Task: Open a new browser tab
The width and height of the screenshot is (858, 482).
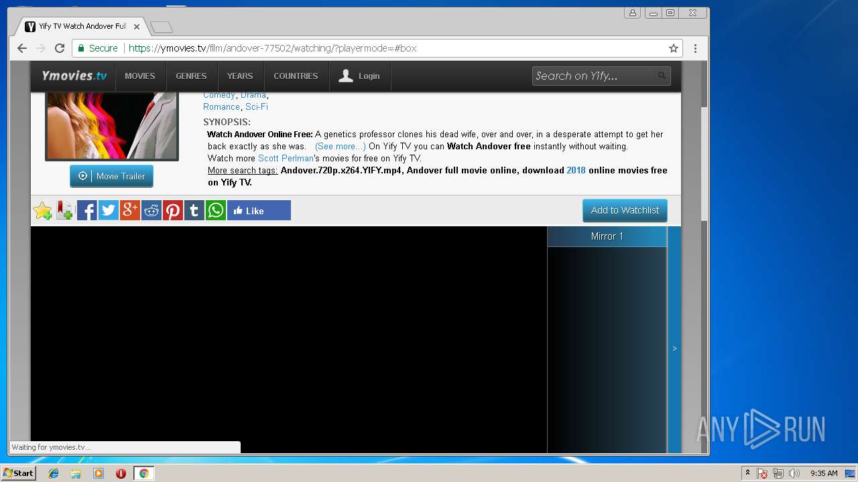Action: click(161, 27)
